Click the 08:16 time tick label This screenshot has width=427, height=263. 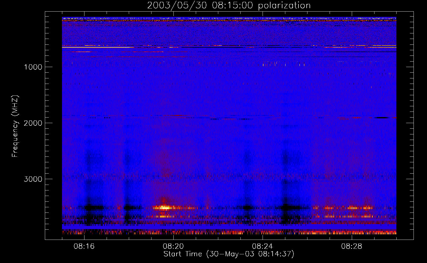[x=84, y=246]
